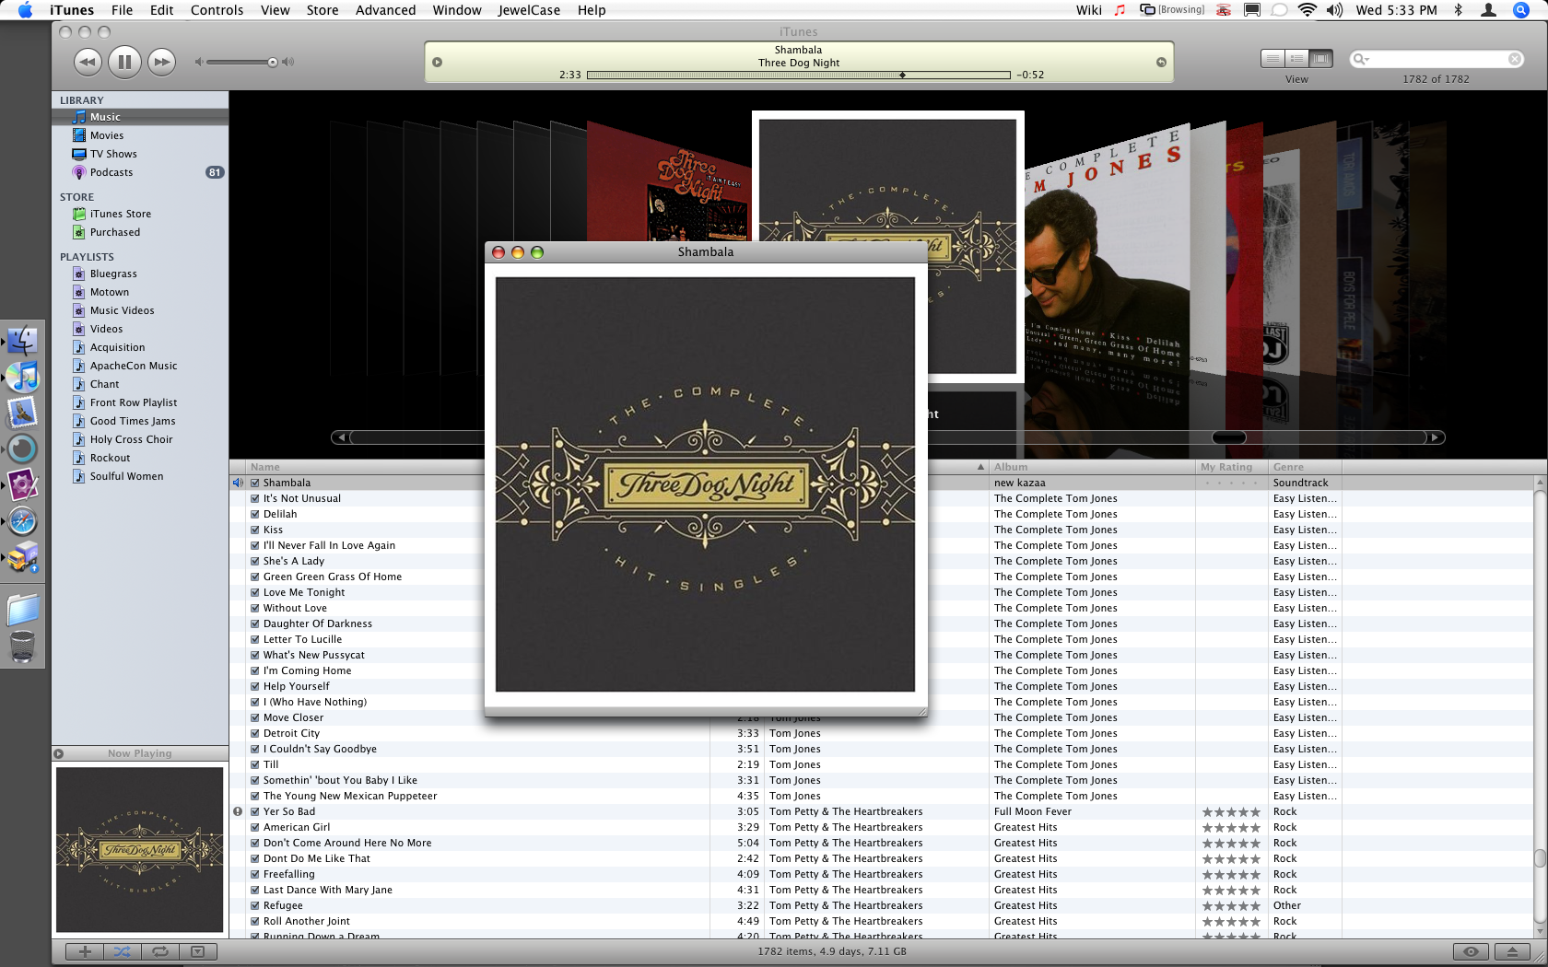Toggle shuffle button at bottom left
Viewport: 1548px width, 967px height.
tap(122, 951)
